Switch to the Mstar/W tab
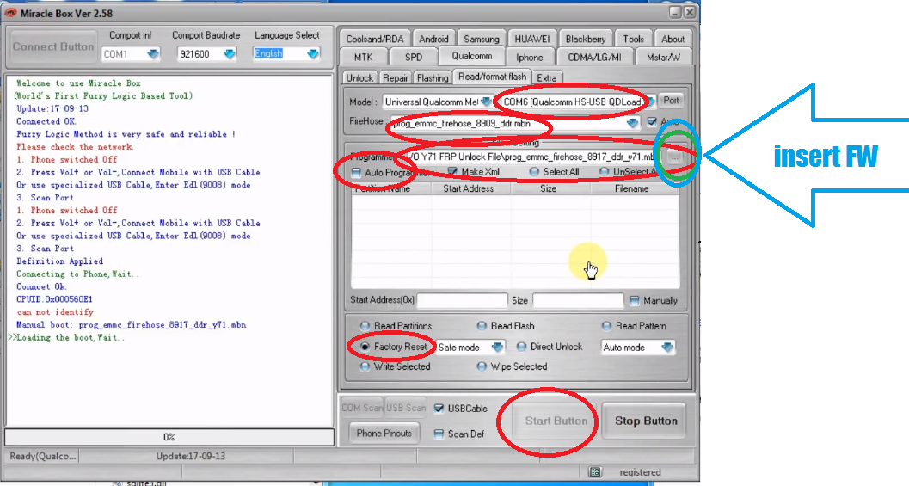909x486 pixels. tap(663, 57)
